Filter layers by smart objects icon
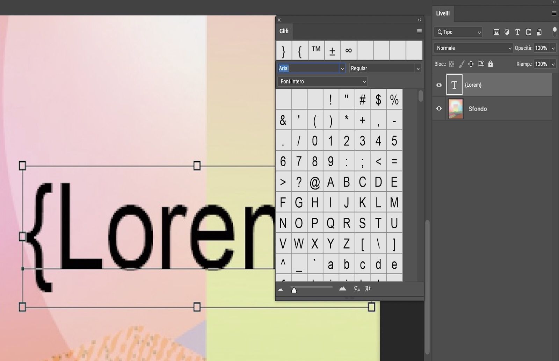The image size is (559, 361). pos(539,32)
